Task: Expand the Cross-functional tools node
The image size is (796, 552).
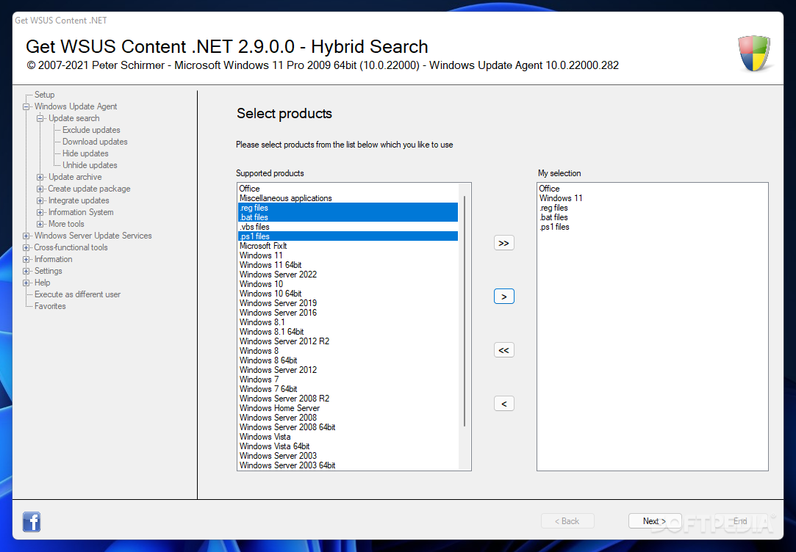Action: [26, 247]
